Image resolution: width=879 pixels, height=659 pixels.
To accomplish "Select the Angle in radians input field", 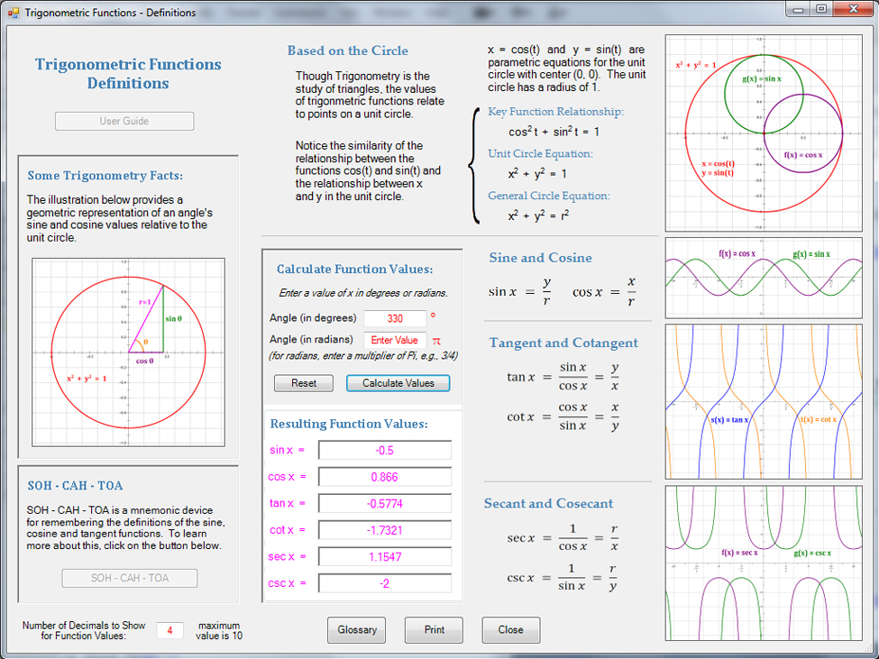I will (395, 340).
